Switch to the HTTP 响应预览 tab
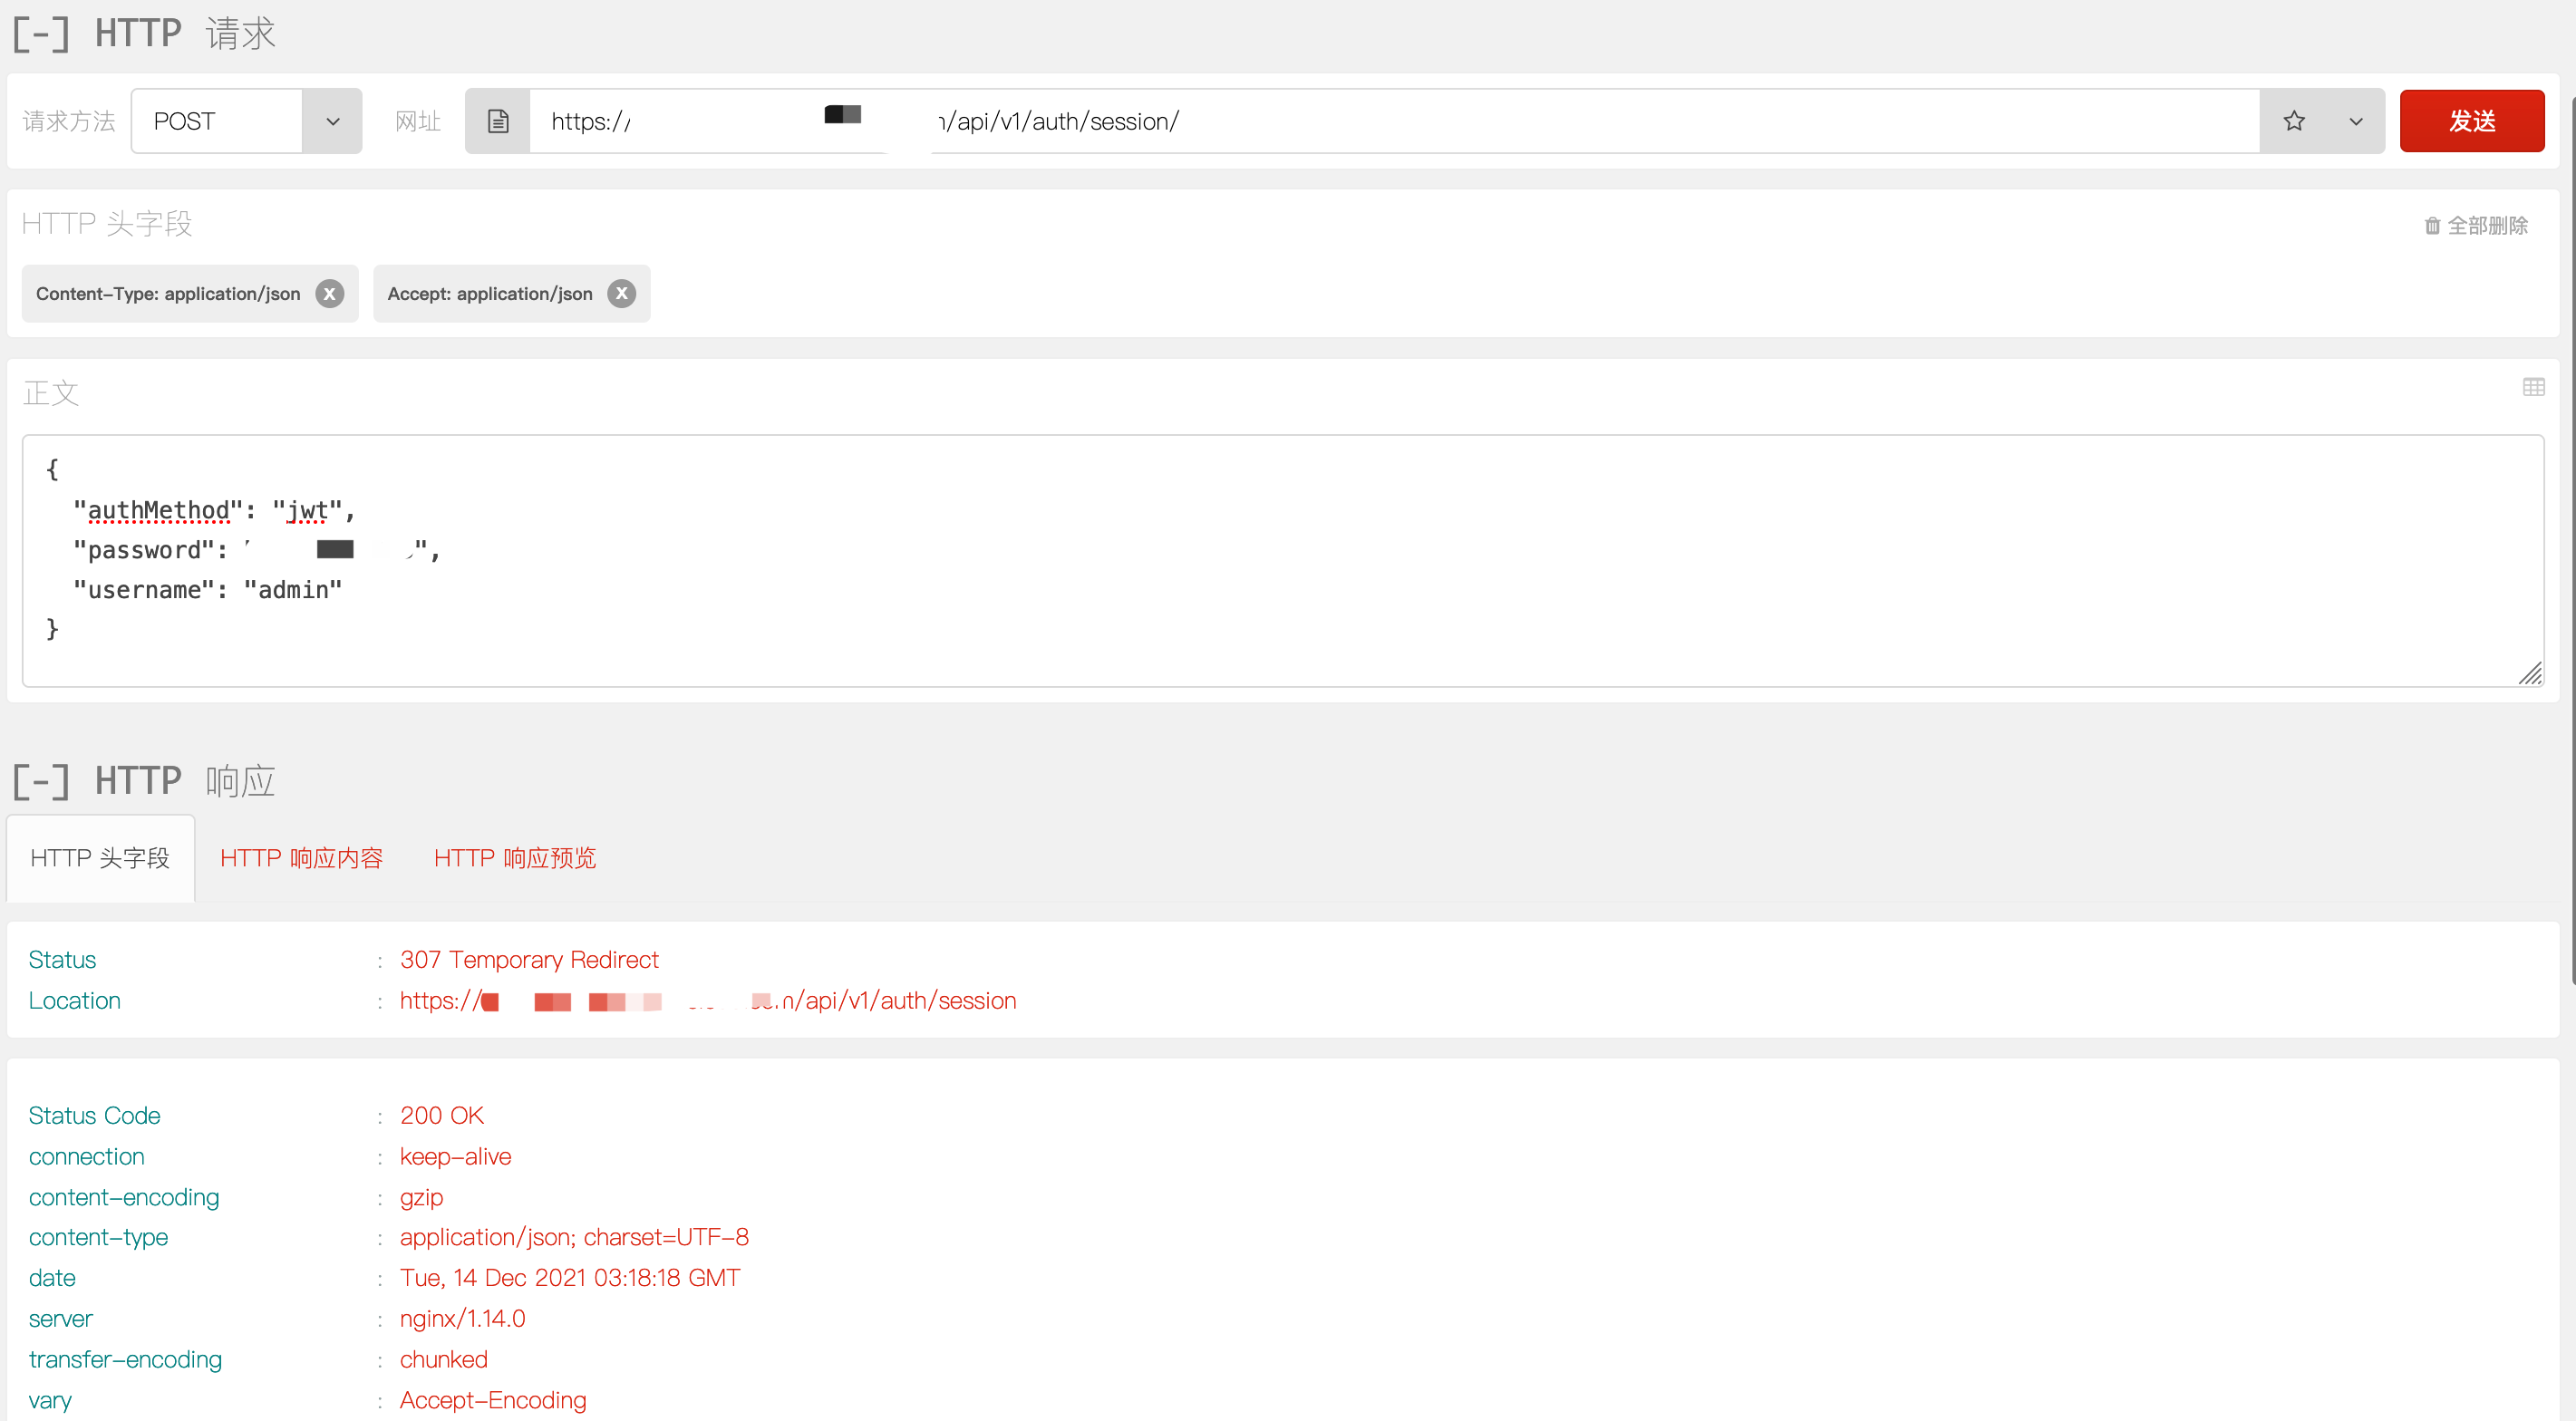Screen dimensions: 2576x1421 click(514, 858)
